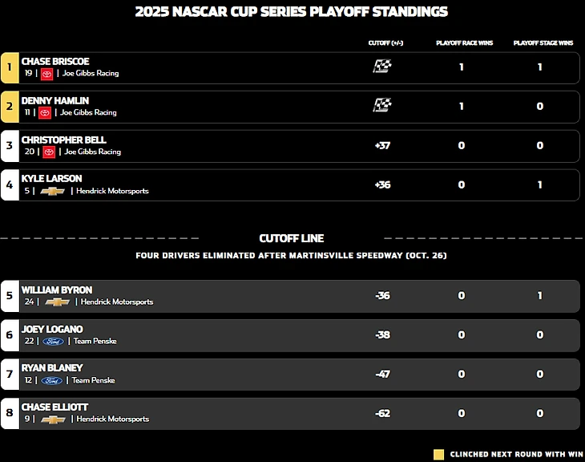Image resolution: width=585 pixels, height=462 pixels.
Task: Open Chase Briscoe driver name
Action: 55,62
